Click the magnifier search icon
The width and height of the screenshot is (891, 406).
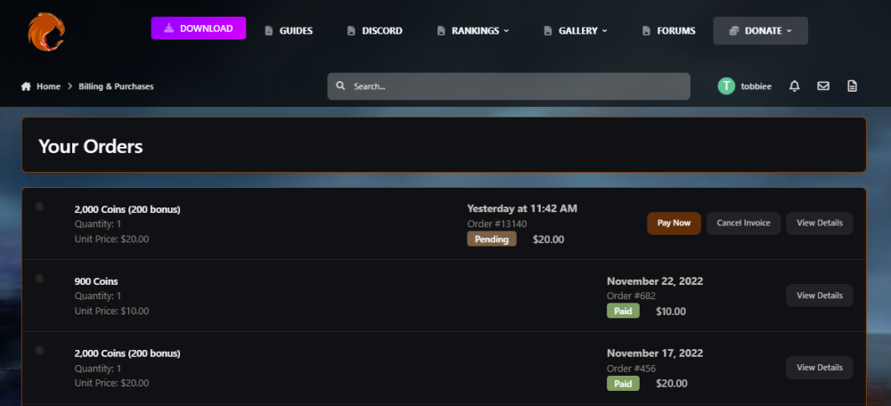(340, 86)
